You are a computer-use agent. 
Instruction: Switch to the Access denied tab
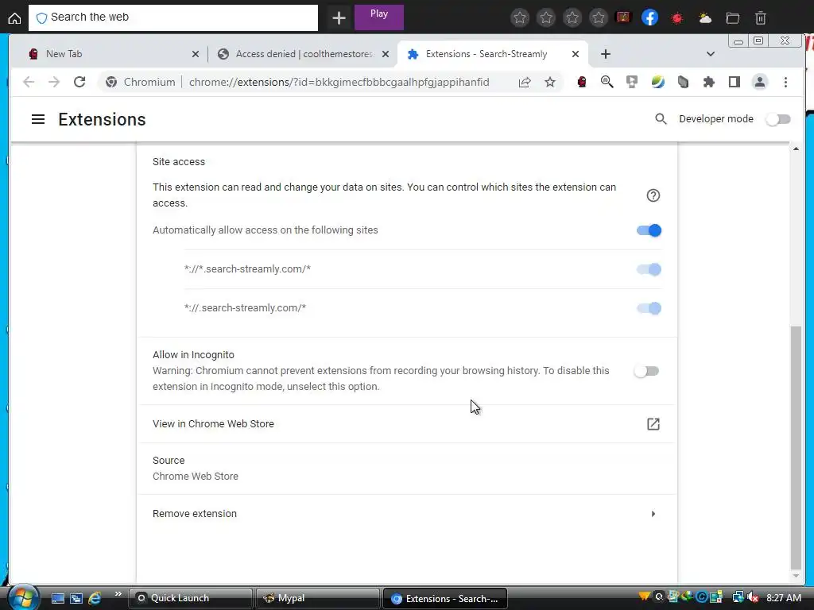(x=304, y=54)
